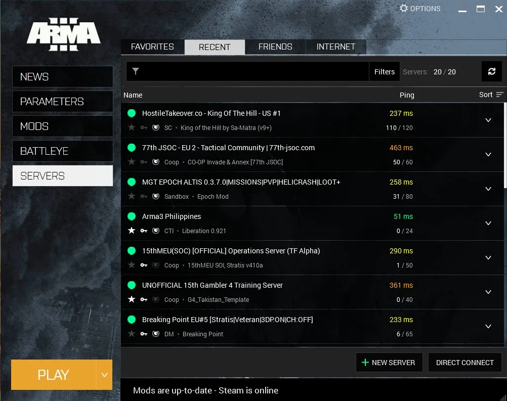
Task: Switch to the Internet tab
Action: pos(336,47)
